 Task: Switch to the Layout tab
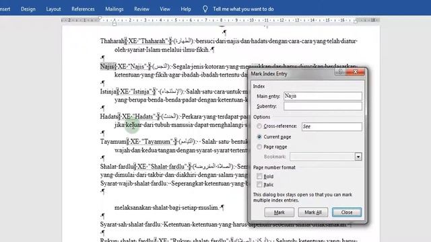pyautogui.click(x=53, y=9)
